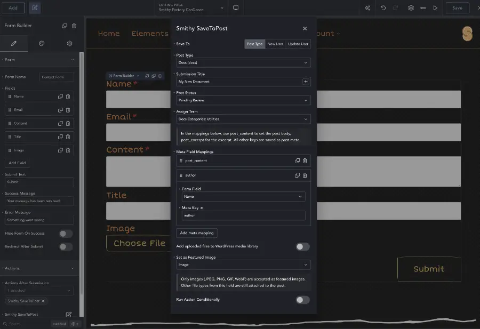Screen dimensions: 480x329
Task: Click the Elements menu item on canvas
Action: pos(150,34)
